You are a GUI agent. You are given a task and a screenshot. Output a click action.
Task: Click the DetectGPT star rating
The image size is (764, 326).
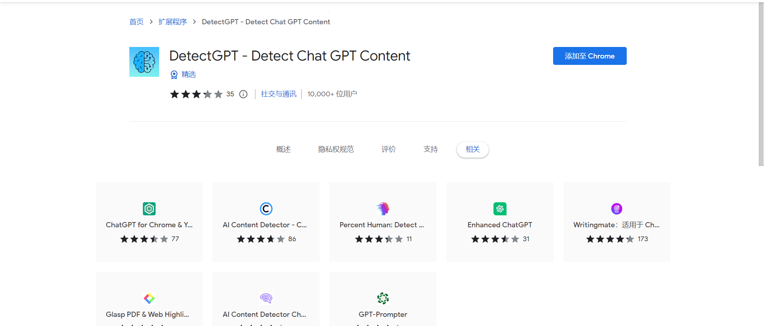click(x=196, y=94)
